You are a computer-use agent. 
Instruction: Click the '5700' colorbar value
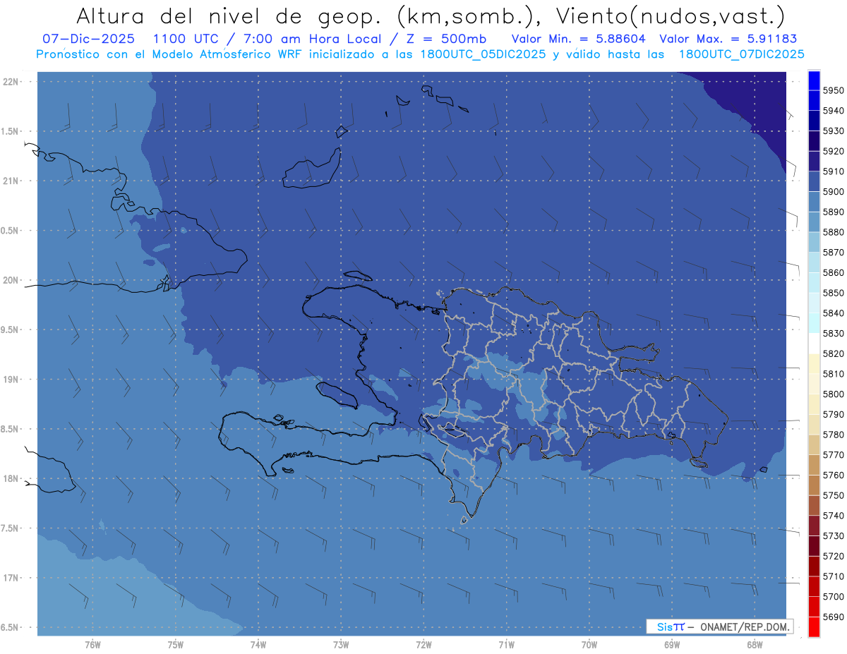coord(834,596)
